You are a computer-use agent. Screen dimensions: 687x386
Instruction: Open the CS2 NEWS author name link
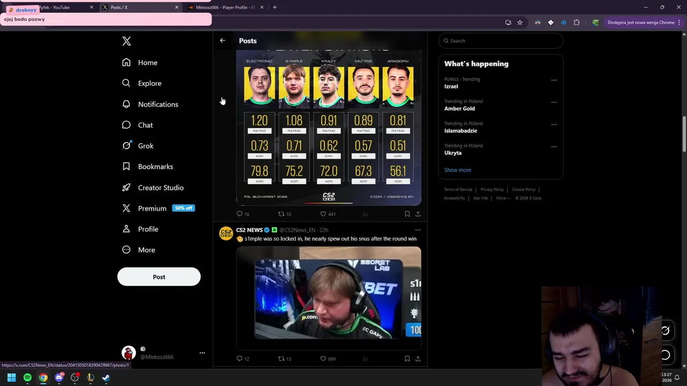pos(250,230)
